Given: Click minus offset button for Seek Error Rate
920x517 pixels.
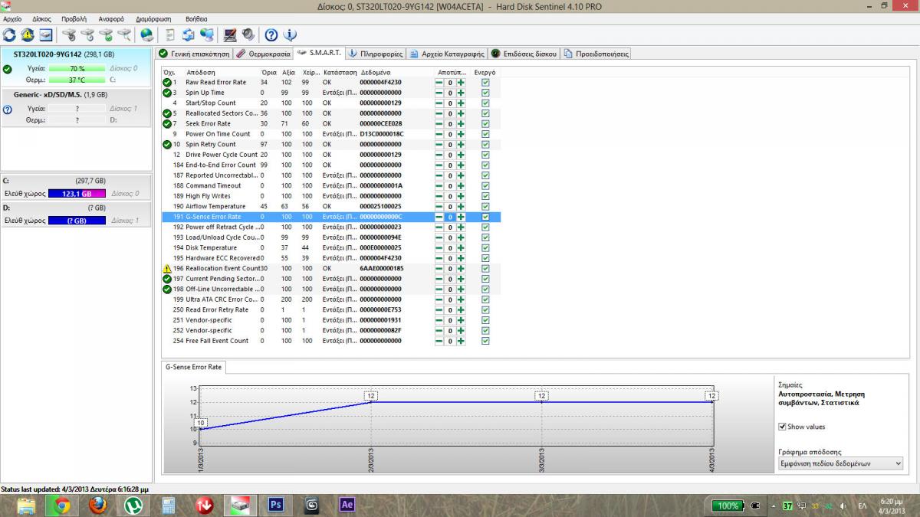Looking at the screenshot, I should point(439,123).
